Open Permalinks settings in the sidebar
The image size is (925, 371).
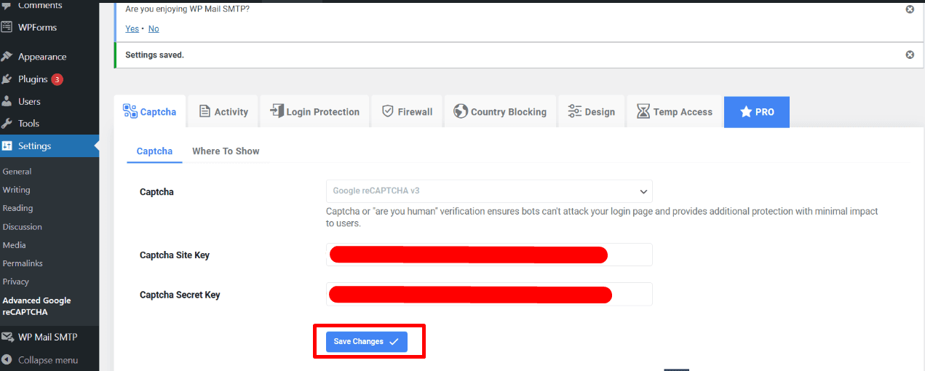[23, 263]
